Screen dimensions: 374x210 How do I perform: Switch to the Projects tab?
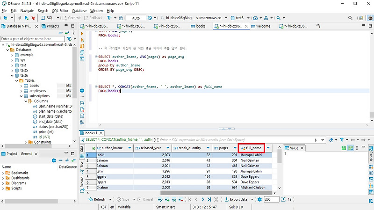pyautogui.click(x=50, y=26)
